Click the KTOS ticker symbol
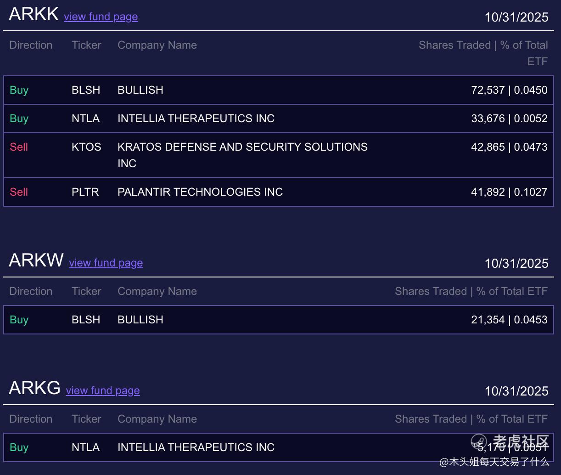Viewport: 561px width, 475px height. [x=86, y=147]
